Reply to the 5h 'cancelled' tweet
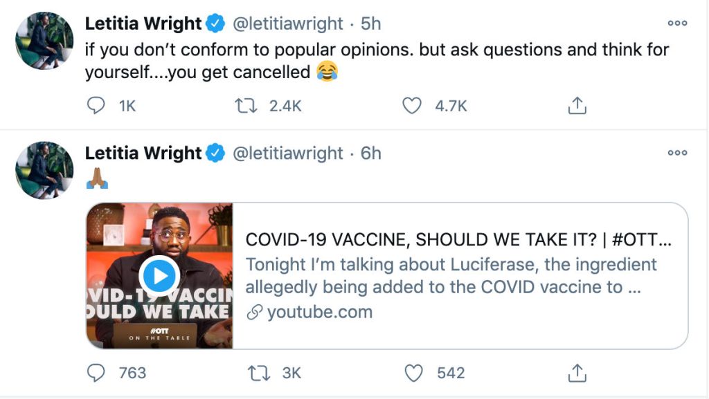709x399 pixels. pyautogui.click(x=96, y=106)
